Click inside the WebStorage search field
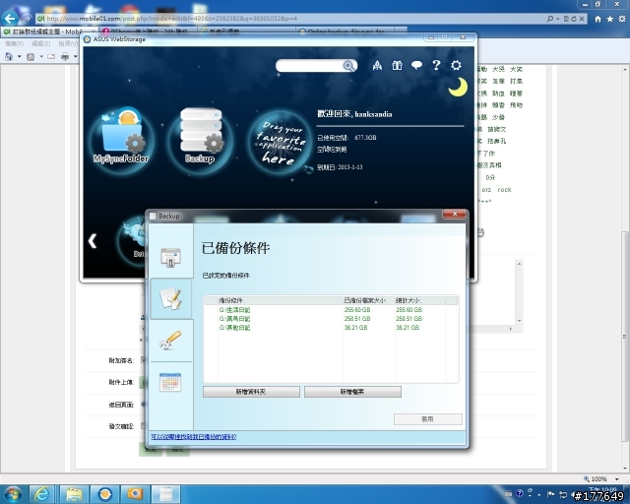The height and width of the screenshot is (504, 630). (310, 66)
